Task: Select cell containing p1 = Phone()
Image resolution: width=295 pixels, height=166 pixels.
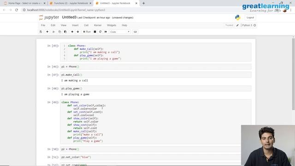Action: point(156,66)
